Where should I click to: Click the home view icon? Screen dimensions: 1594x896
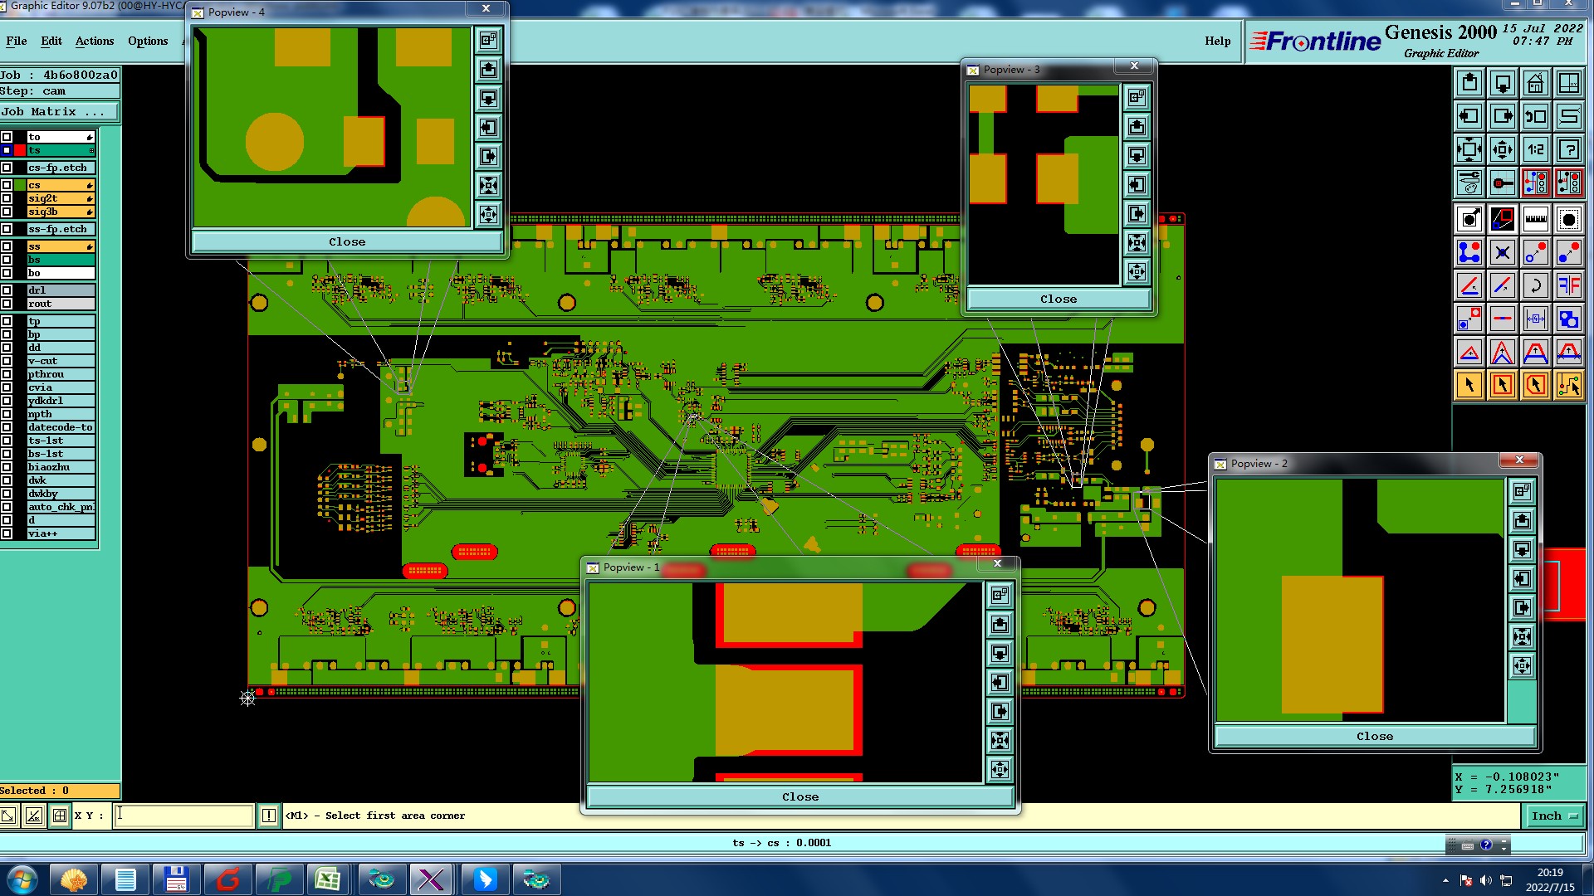coord(1535,83)
